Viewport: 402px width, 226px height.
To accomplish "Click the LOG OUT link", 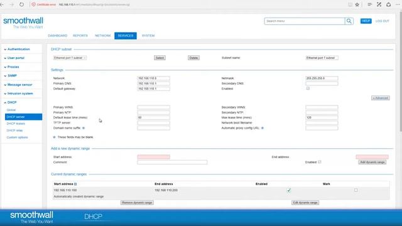I will 383,21.
